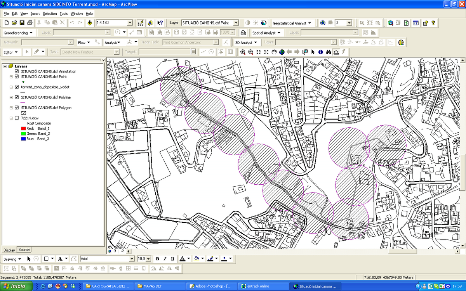Activate the Identify info tool

point(321,52)
